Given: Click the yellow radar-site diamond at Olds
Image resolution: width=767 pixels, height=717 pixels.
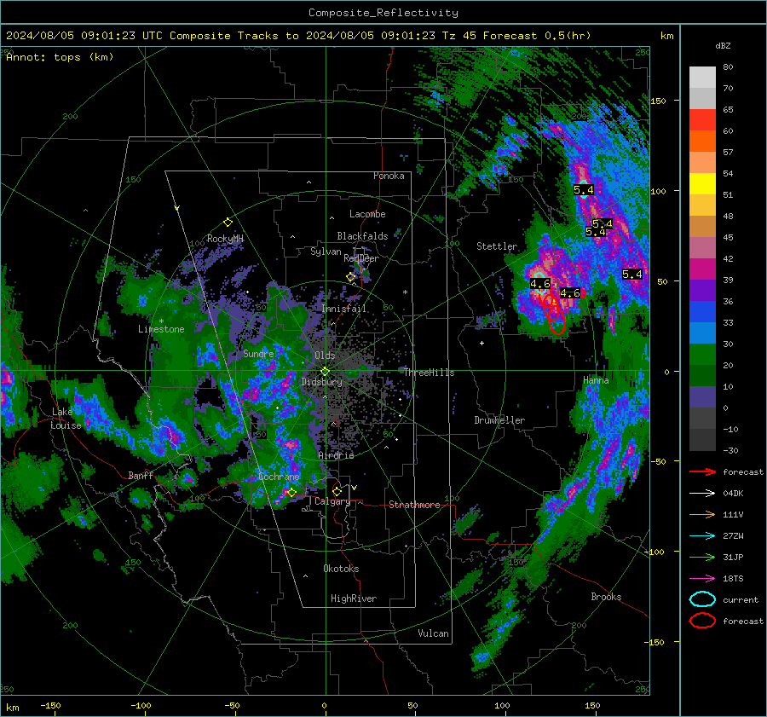Looking at the screenshot, I should click(x=325, y=372).
